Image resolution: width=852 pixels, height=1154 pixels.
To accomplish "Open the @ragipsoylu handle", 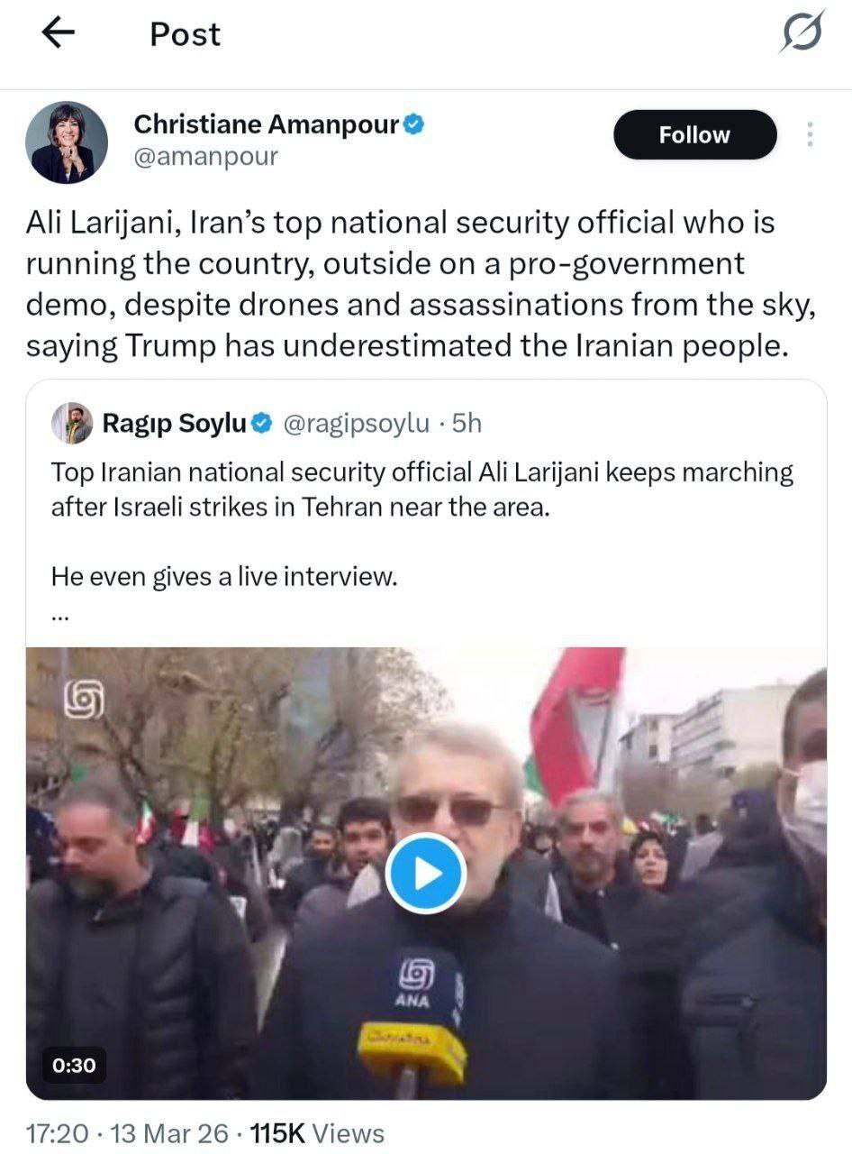I will (357, 423).
